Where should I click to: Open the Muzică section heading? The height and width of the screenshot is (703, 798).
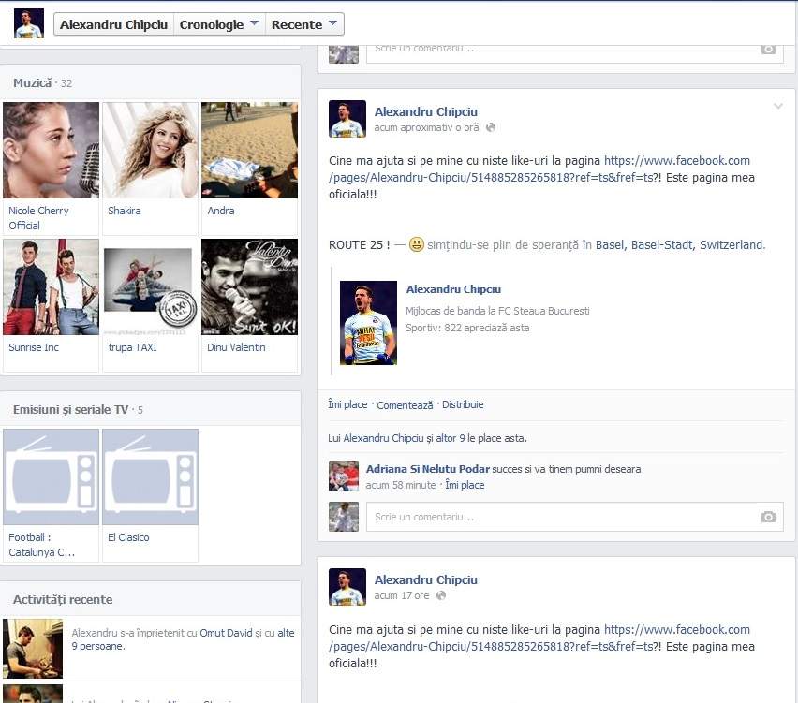(33, 83)
